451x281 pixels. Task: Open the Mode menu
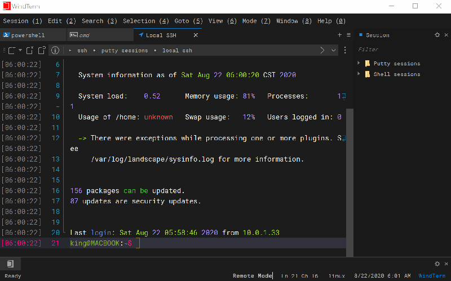click(x=257, y=21)
